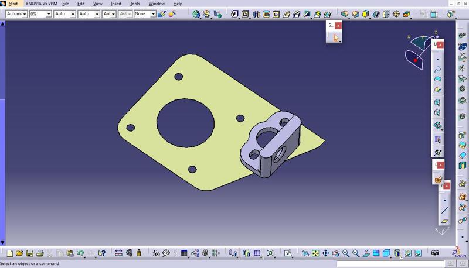
Task: Select the Shaft tool icon
Action: pyautogui.click(x=256, y=14)
